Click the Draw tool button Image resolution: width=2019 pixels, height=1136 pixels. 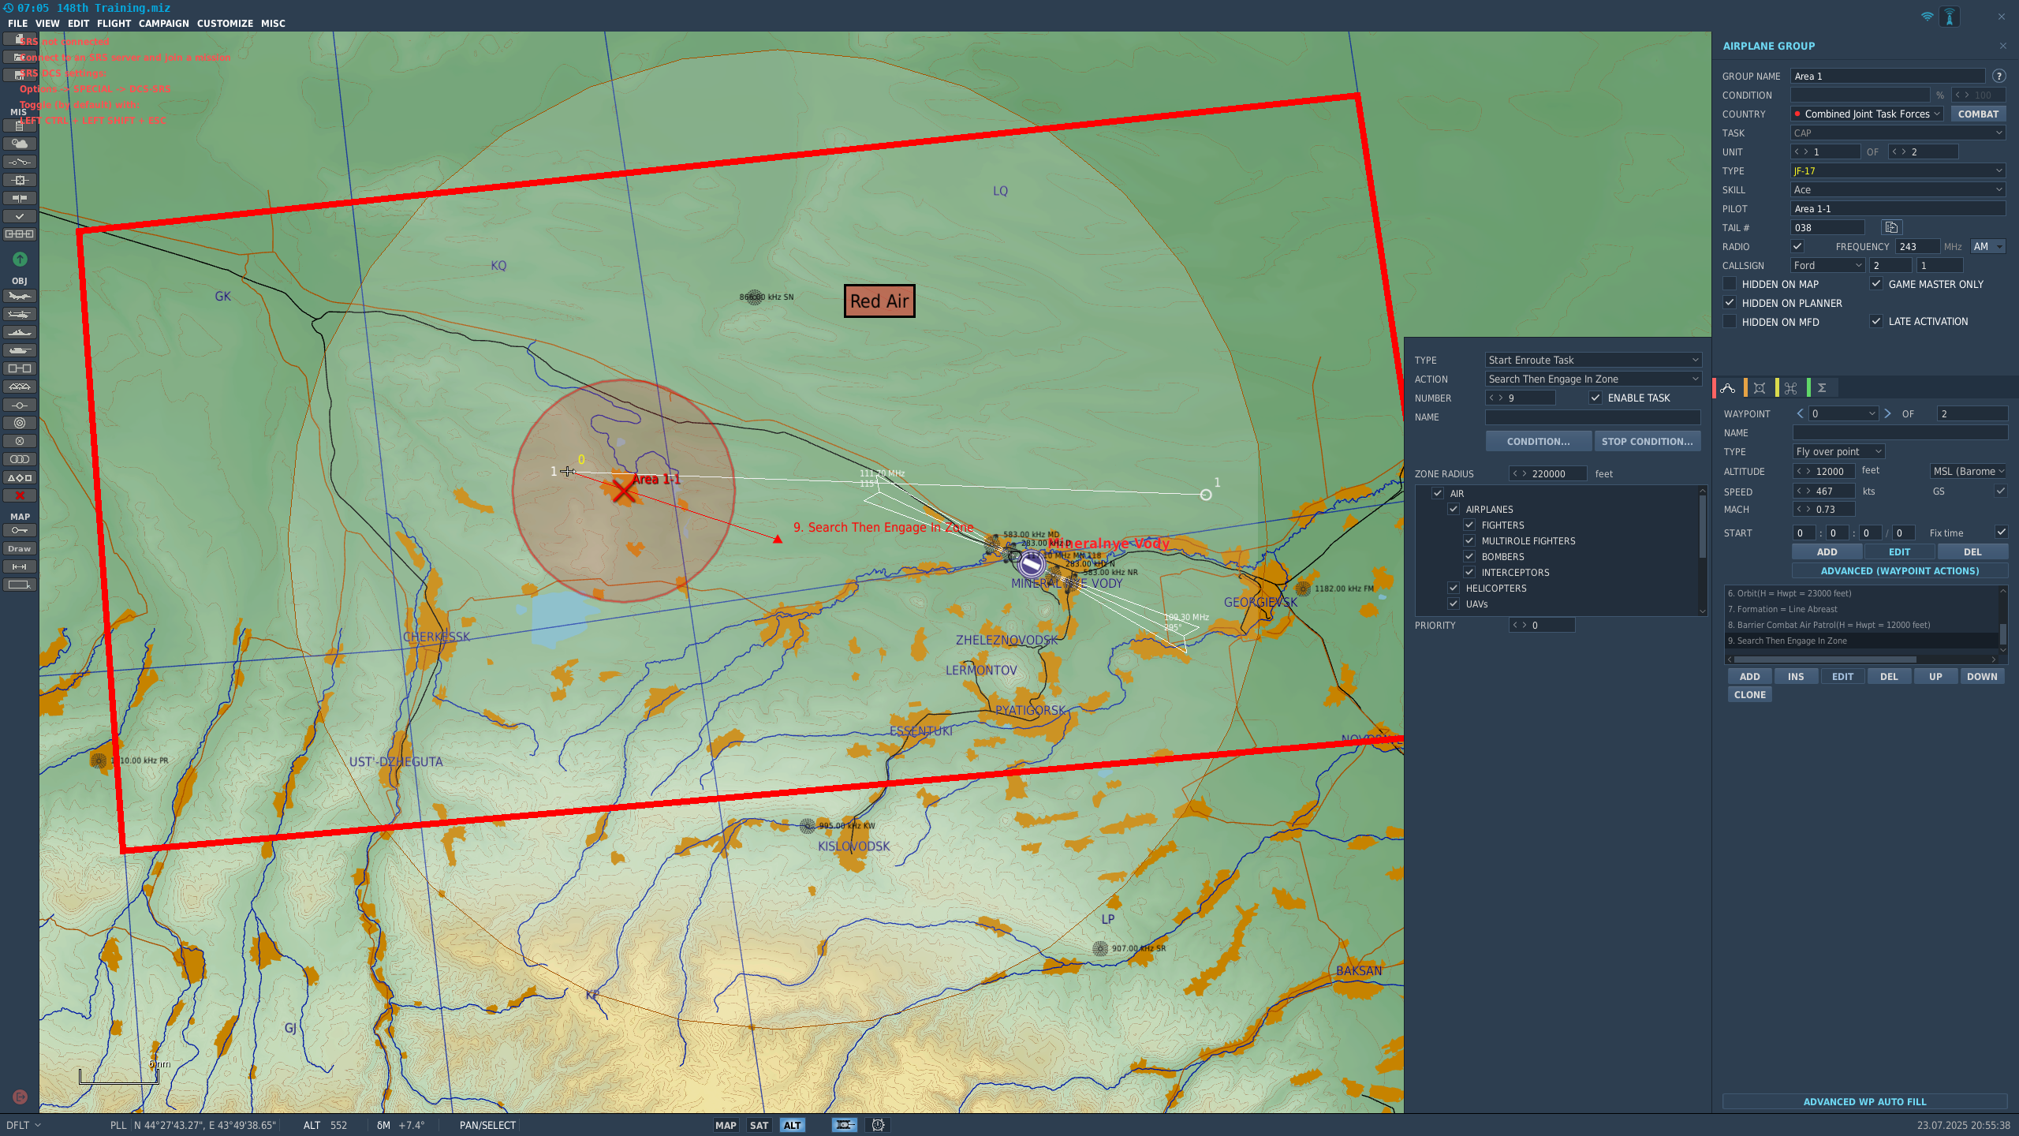[20, 548]
